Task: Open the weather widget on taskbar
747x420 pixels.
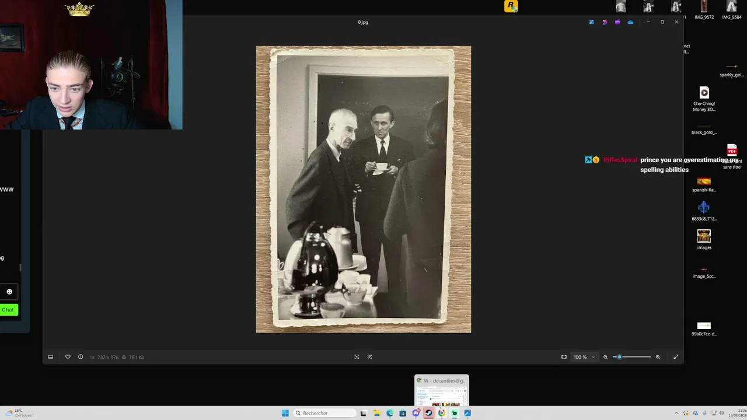Action: (x=19, y=413)
